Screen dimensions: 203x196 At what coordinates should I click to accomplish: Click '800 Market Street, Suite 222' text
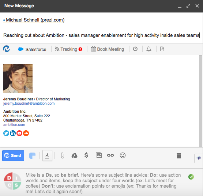(x=27, y=116)
